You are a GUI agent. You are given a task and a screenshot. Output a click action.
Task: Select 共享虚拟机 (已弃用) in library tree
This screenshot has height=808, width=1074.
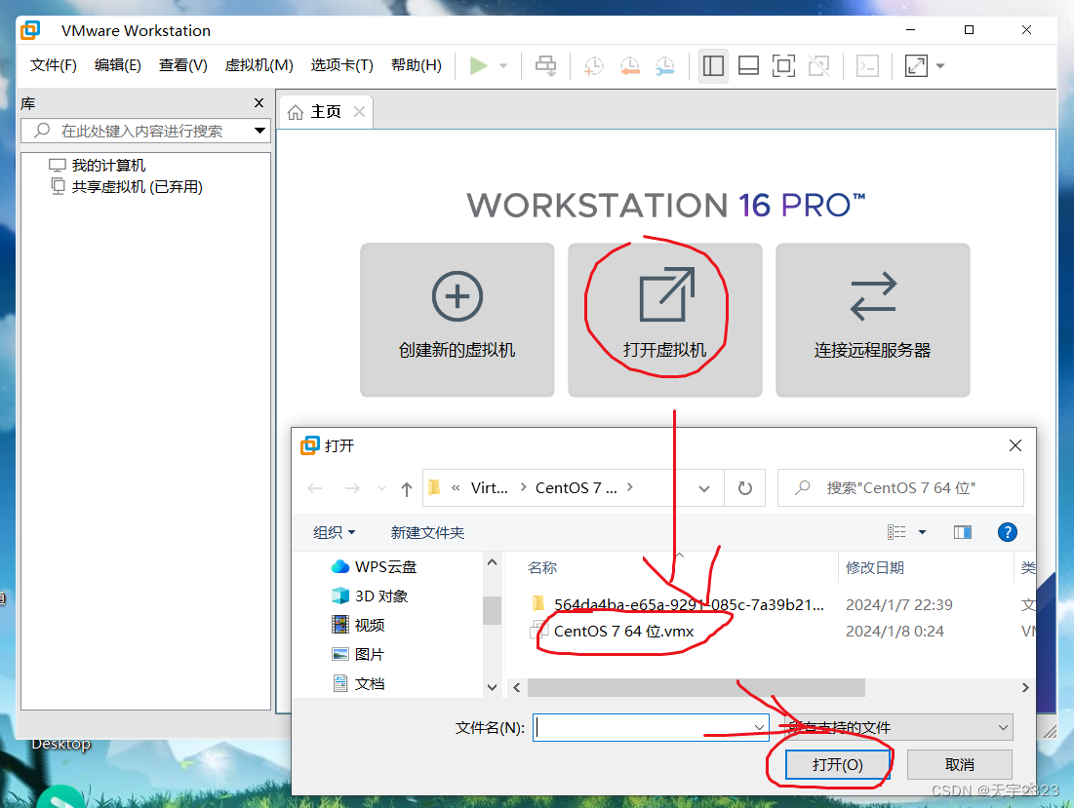127,187
